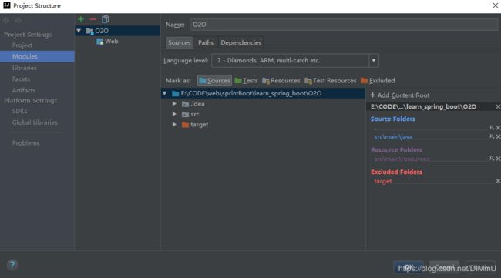Switch to the Paths tab

point(206,43)
